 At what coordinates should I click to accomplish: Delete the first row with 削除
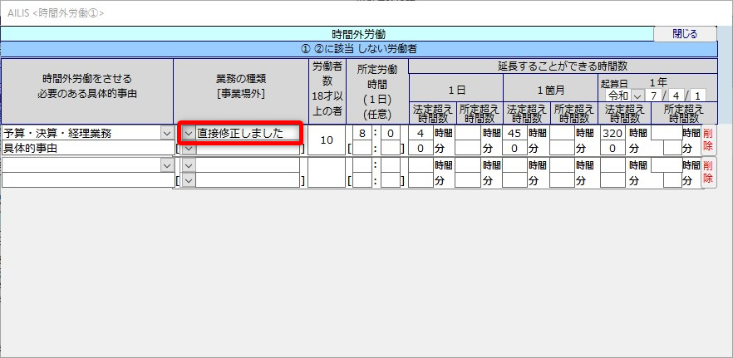708,140
